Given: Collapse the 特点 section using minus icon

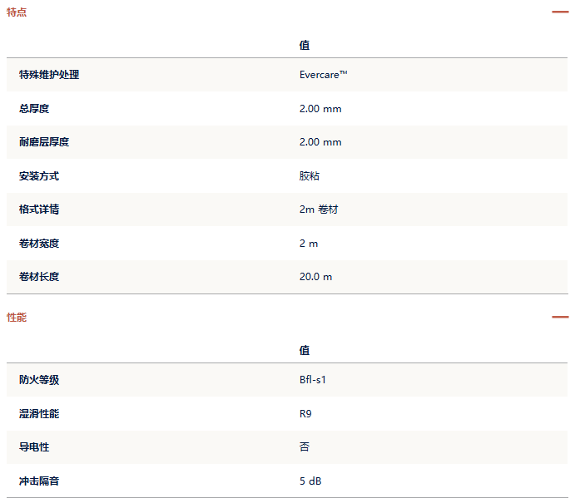Looking at the screenshot, I should tap(560, 12).
